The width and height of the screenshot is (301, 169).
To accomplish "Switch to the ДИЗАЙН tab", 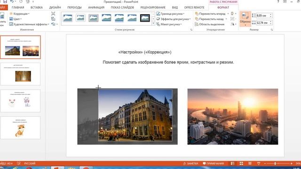I will click(x=55, y=8).
